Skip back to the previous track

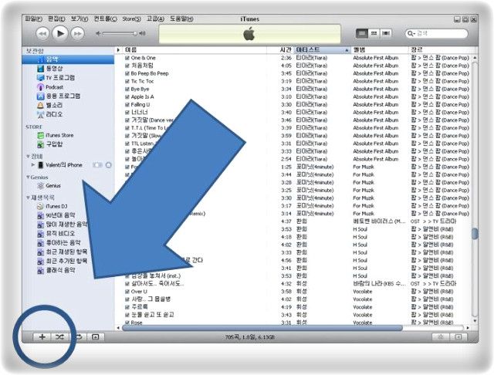coord(42,34)
